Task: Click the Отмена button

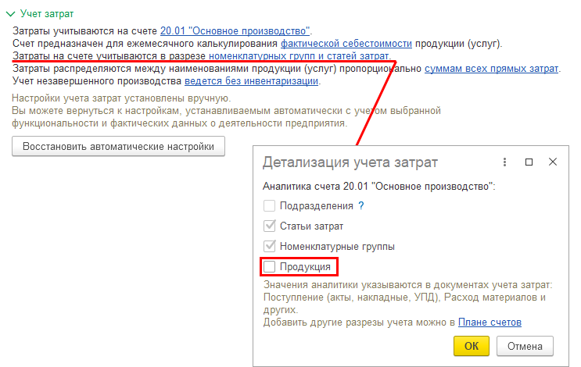Action: coord(525,346)
